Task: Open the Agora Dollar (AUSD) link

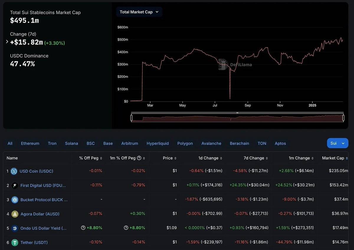Action: point(40,214)
